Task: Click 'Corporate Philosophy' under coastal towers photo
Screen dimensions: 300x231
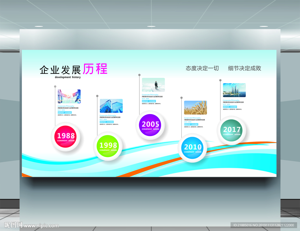Action: 231,100
